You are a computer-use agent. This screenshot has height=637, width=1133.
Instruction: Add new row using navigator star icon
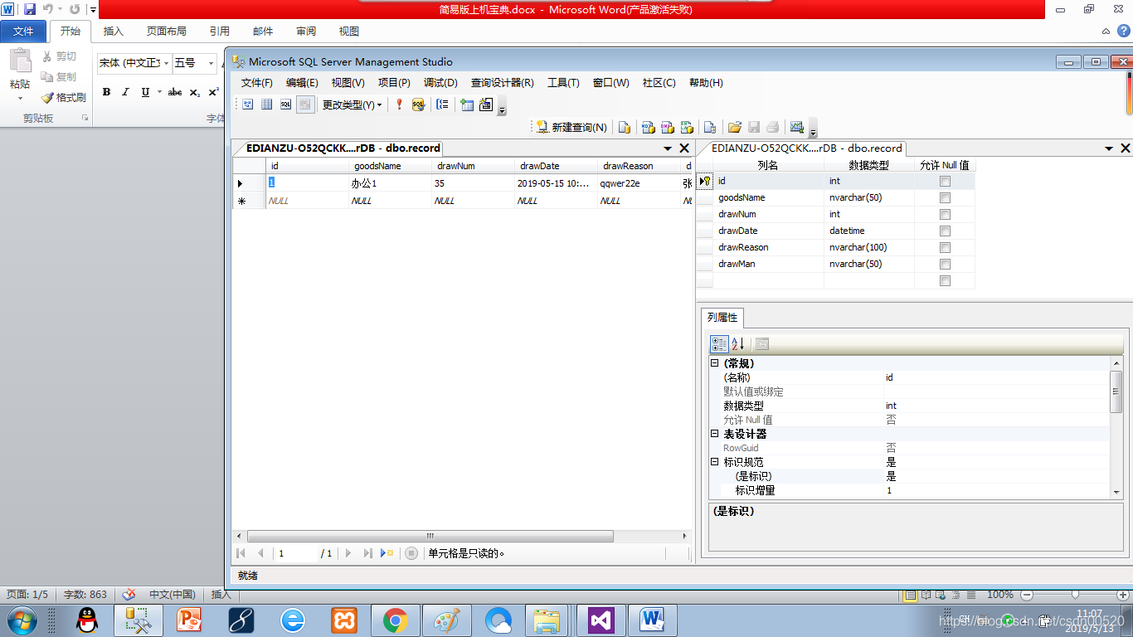(x=387, y=553)
